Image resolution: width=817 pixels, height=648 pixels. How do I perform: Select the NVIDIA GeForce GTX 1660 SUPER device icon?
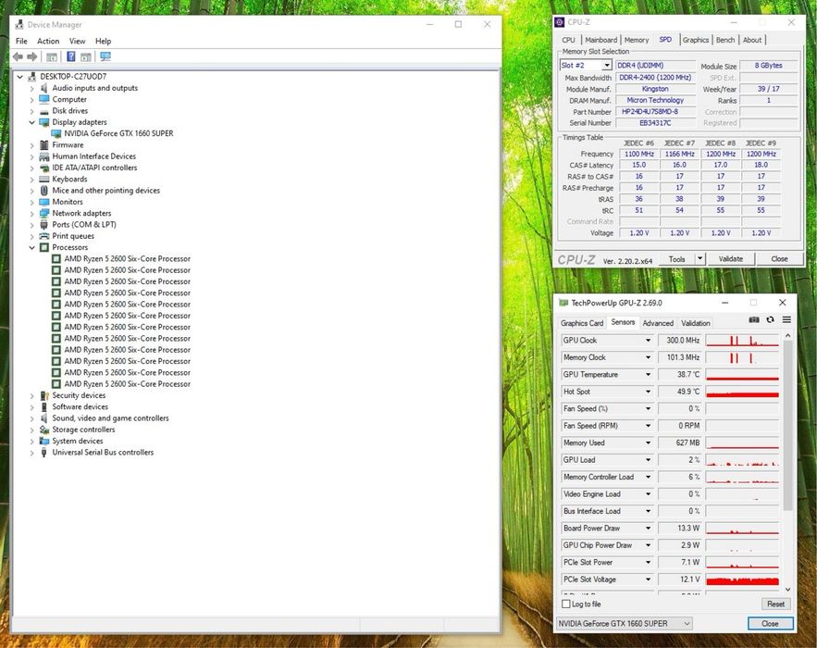pyautogui.click(x=56, y=133)
